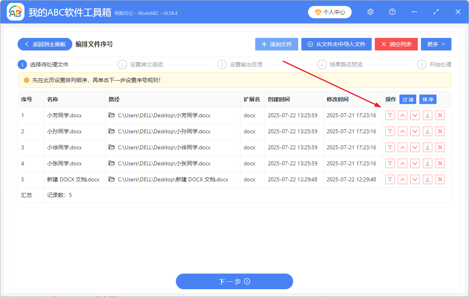Open the settings gear icon
The width and height of the screenshot is (469, 297).
tap(370, 12)
